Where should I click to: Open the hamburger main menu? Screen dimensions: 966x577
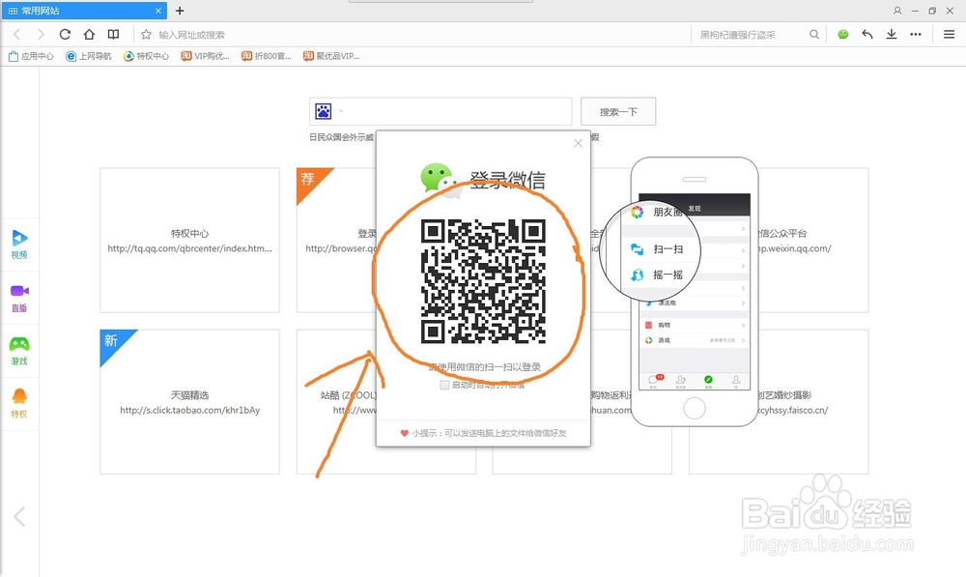point(949,35)
